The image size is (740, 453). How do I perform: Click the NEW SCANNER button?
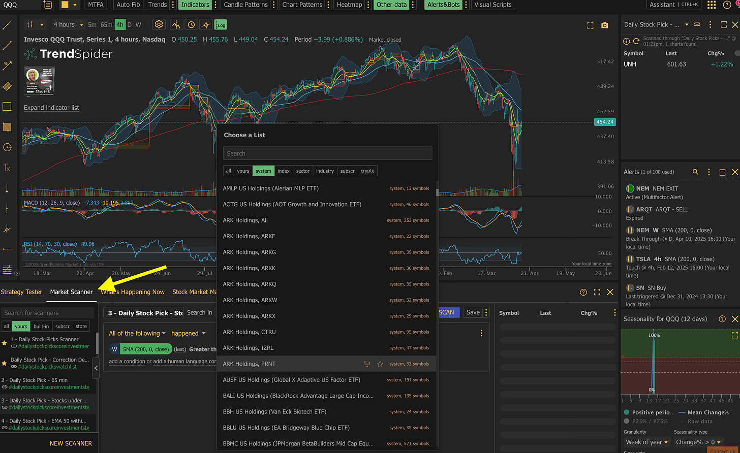(71, 443)
